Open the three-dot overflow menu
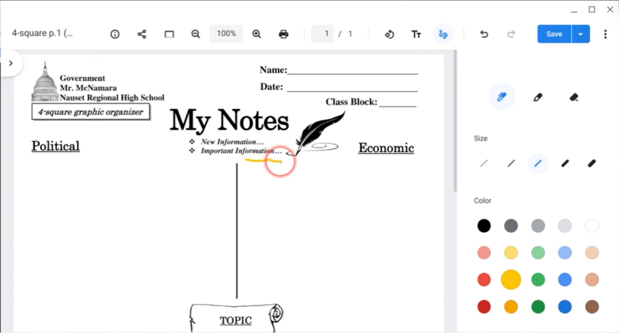 605,34
